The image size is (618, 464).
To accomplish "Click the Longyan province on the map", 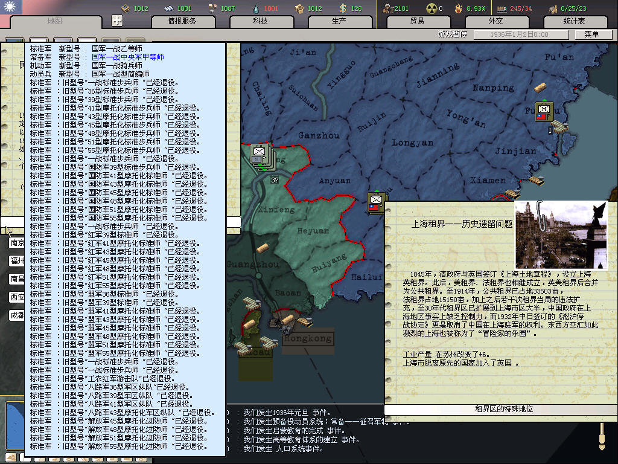I will [x=412, y=143].
